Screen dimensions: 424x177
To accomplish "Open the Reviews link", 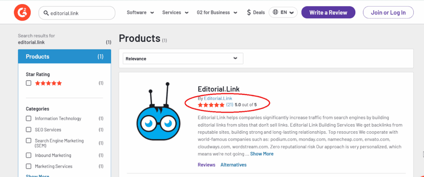I will coord(206,165).
